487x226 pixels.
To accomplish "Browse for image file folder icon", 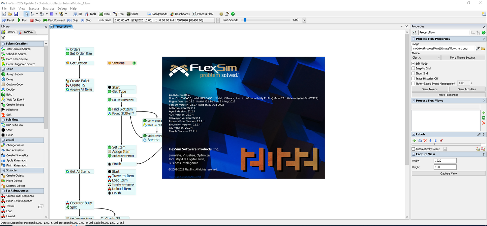I will (483, 49).
